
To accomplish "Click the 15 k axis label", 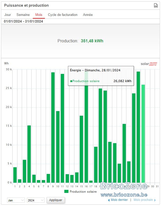I will [9, 126].
